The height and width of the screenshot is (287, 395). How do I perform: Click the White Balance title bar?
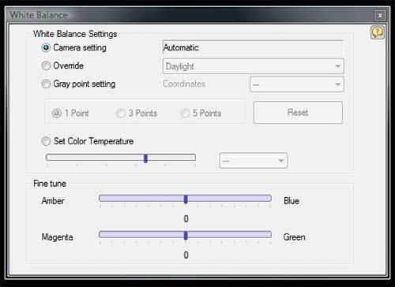coord(190,15)
